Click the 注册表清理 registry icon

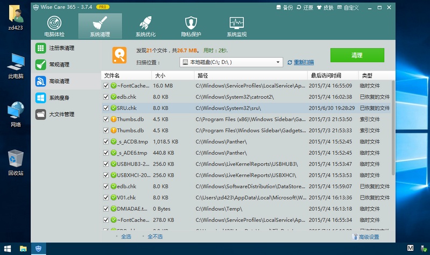[40, 48]
